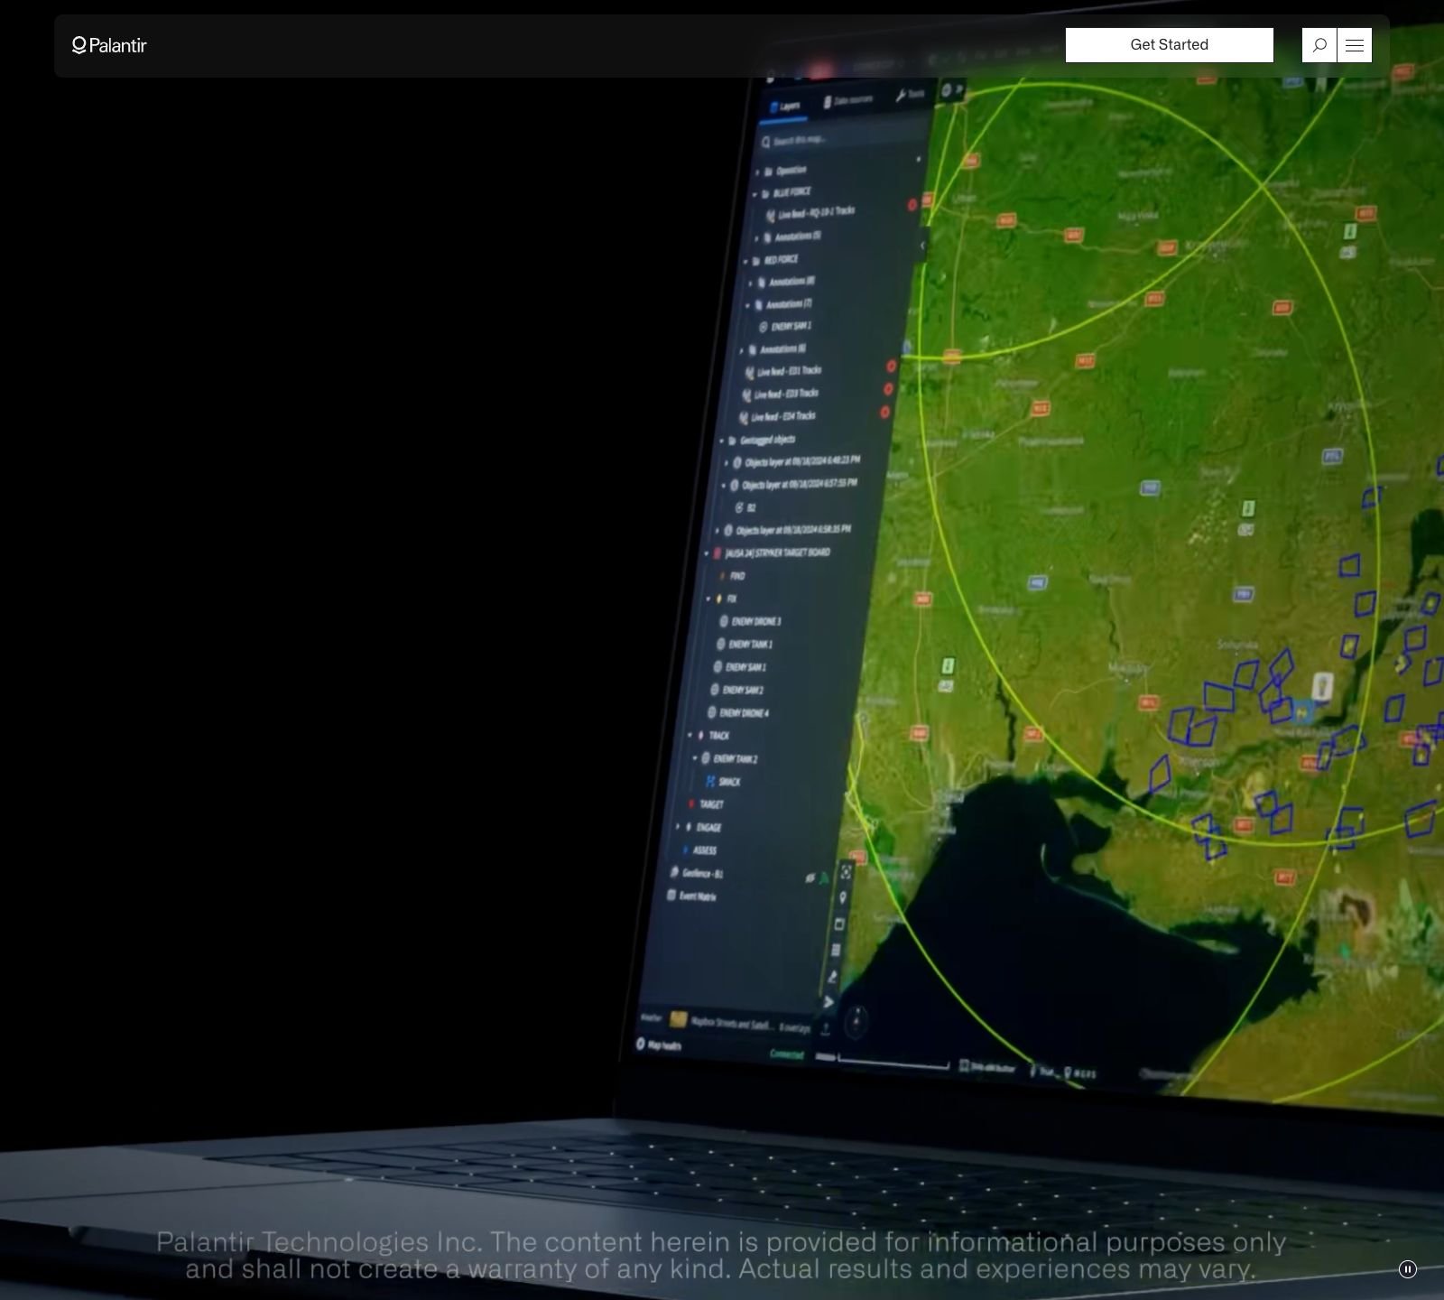Expand the ENGAGE stage row
This screenshot has height=1300, width=1444.
click(678, 827)
